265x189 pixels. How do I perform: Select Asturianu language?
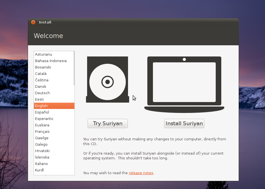click(54, 54)
